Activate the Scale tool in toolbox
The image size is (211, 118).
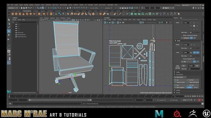[x=9, y=39]
